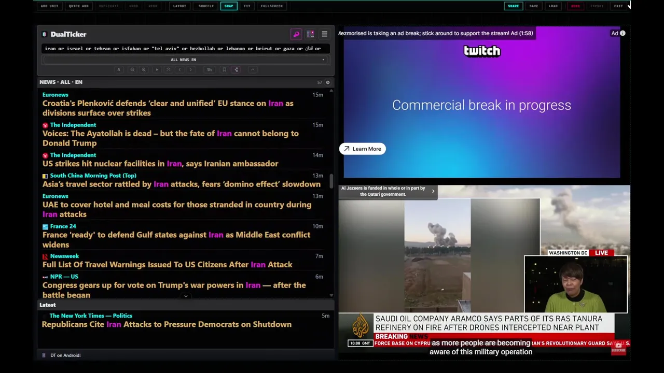664x373 pixels.
Task: Toggle the SNAP mode button
Action: tap(229, 6)
